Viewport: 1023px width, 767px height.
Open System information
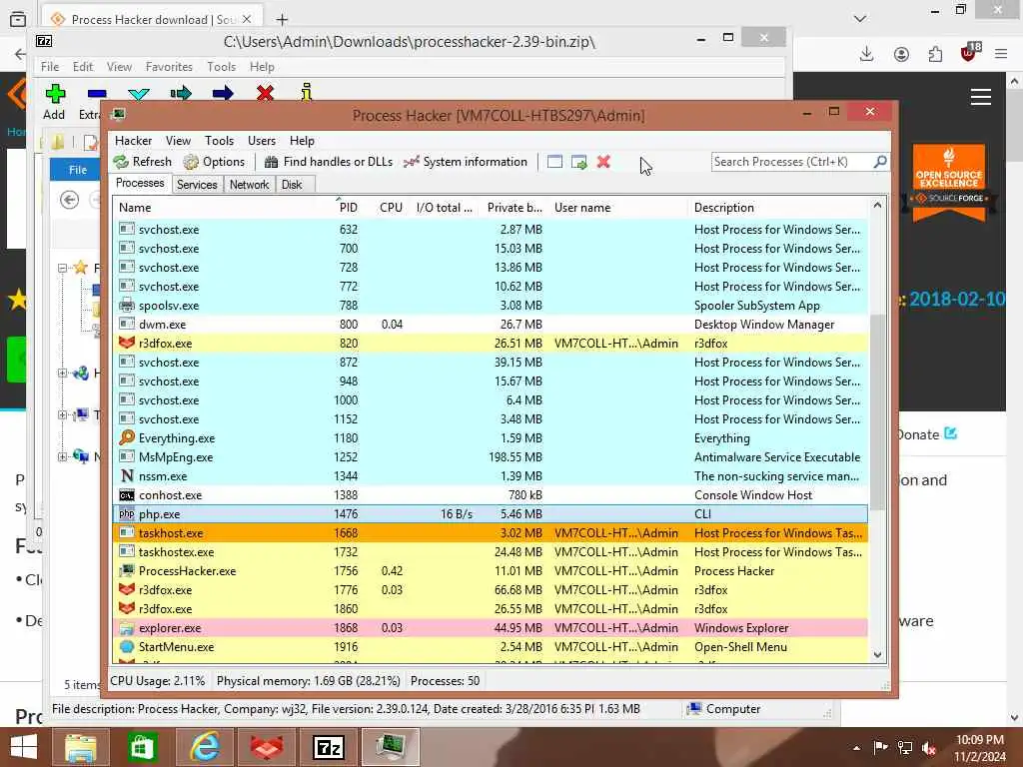(466, 162)
